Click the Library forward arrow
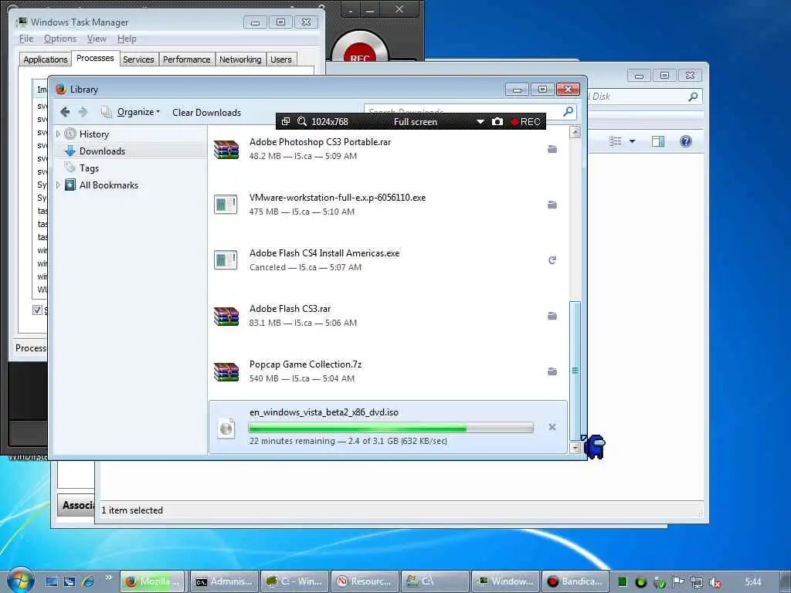791x593 pixels. [x=83, y=112]
